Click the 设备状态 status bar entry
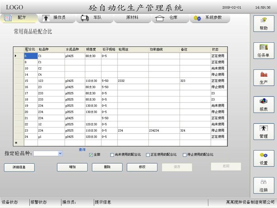 pos(10,202)
